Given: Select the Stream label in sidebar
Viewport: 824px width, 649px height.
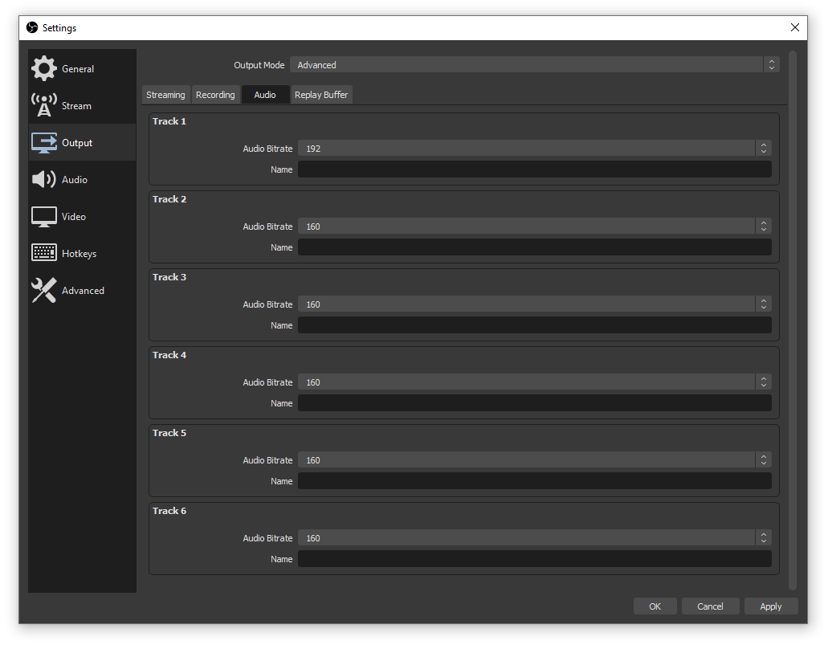Looking at the screenshot, I should [x=76, y=106].
